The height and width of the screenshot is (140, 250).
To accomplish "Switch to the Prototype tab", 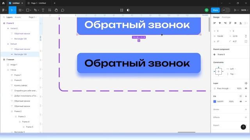I will pyautogui.click(x=226, y=17).
